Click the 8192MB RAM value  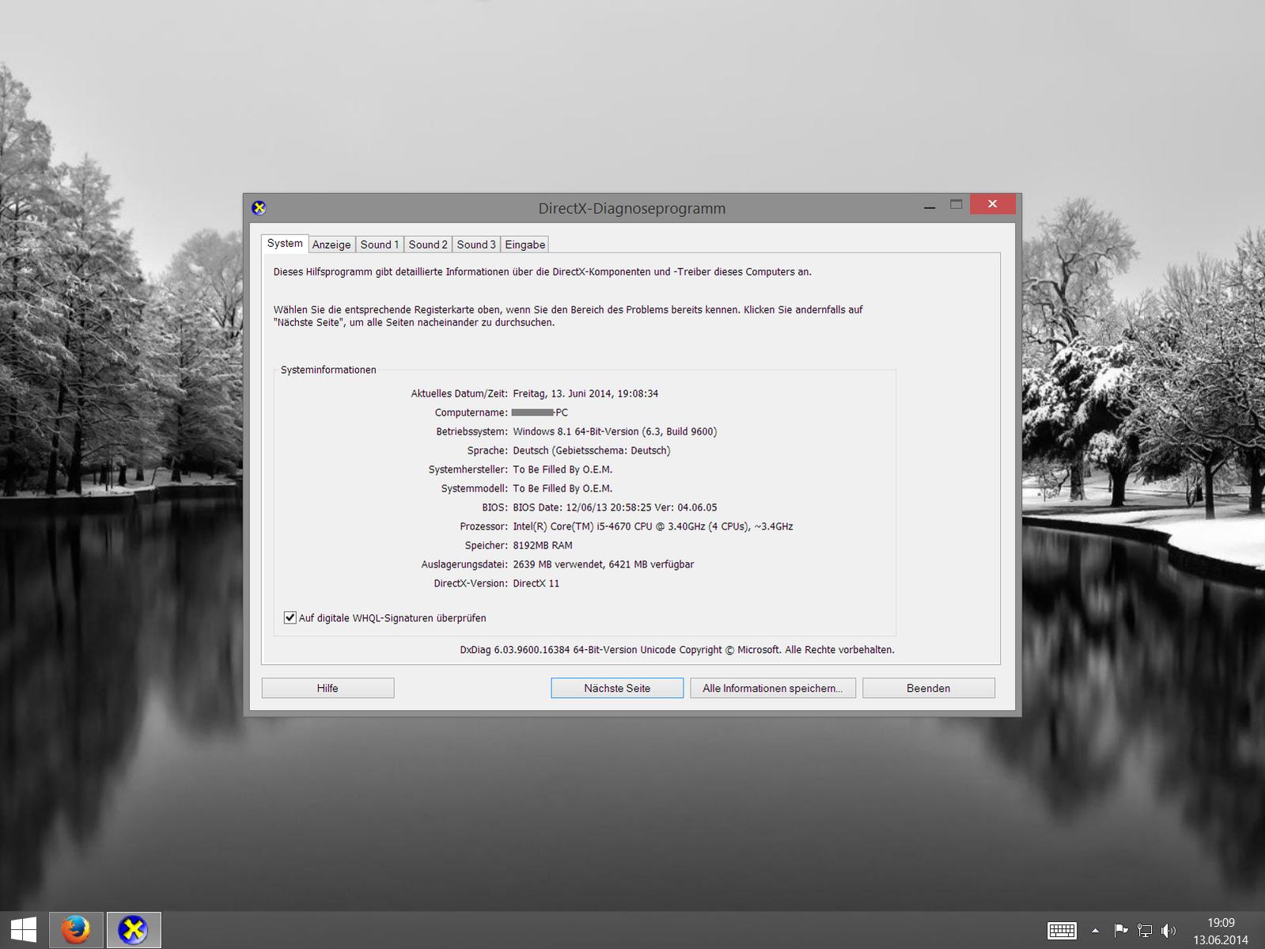543,545
